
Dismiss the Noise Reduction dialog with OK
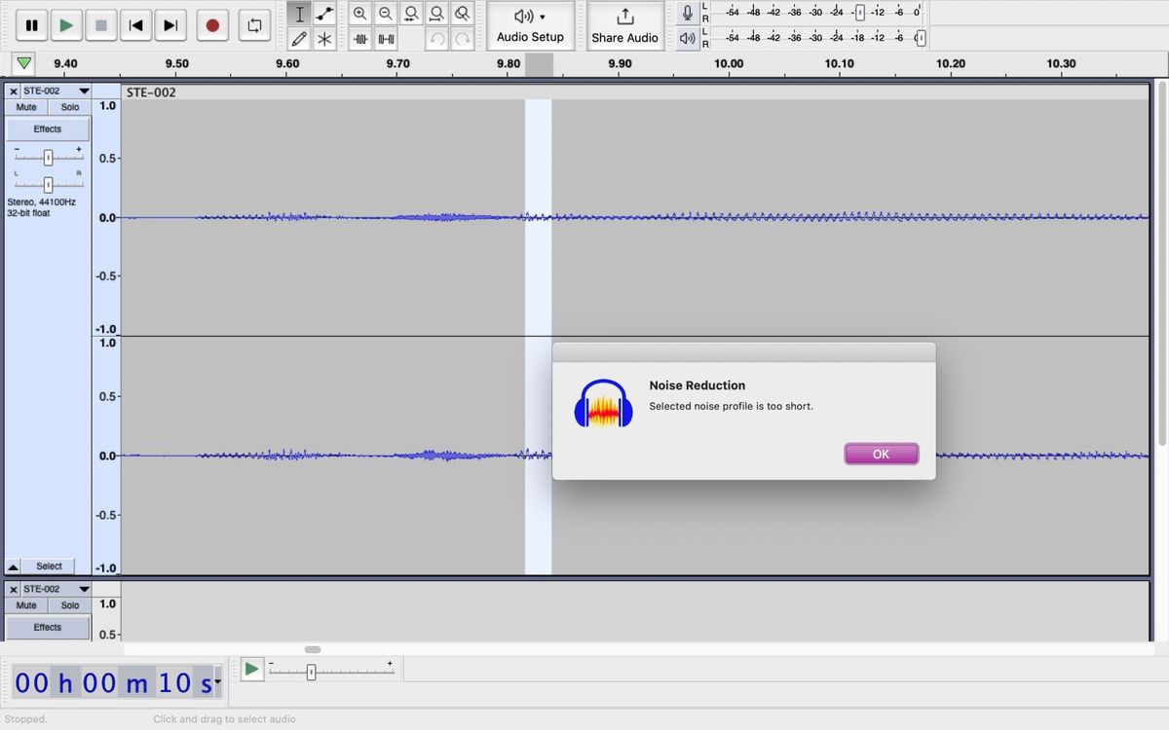880,454
